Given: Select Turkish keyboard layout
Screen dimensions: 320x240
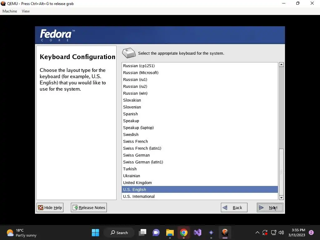Looking at the screenshot, I should click(200, 169).
